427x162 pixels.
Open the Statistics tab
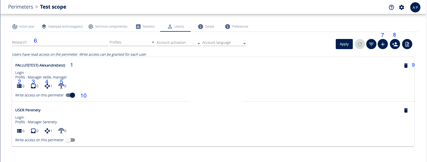coord(145,27)
